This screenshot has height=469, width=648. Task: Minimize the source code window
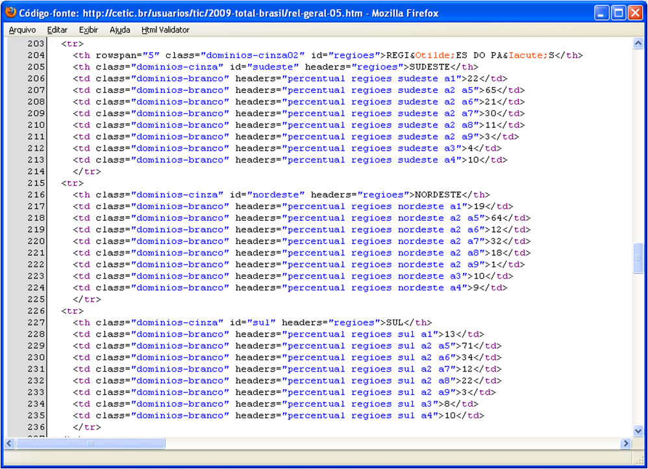coord(602,13)
